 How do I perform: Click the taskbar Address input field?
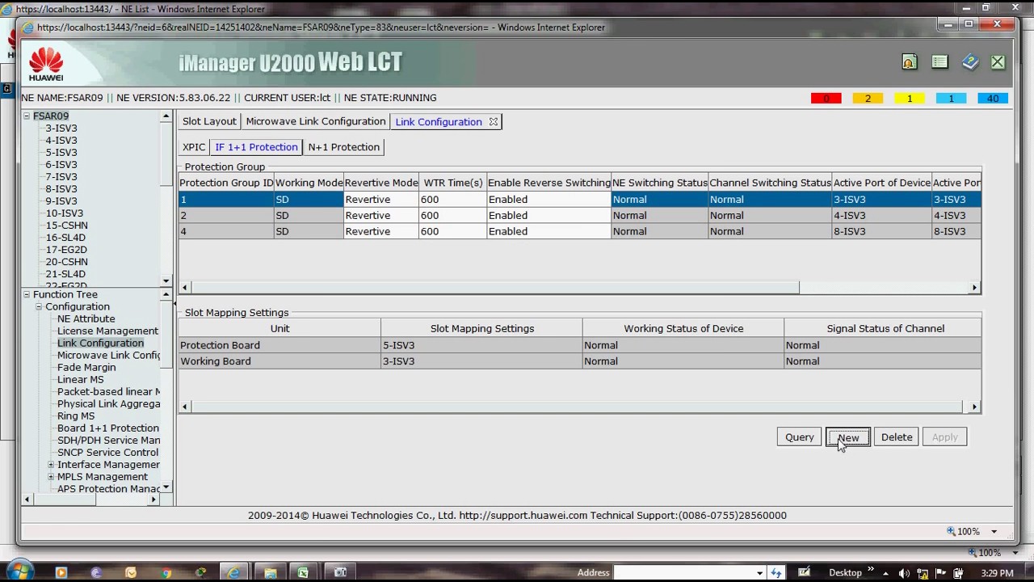click(x=683, y=573)
